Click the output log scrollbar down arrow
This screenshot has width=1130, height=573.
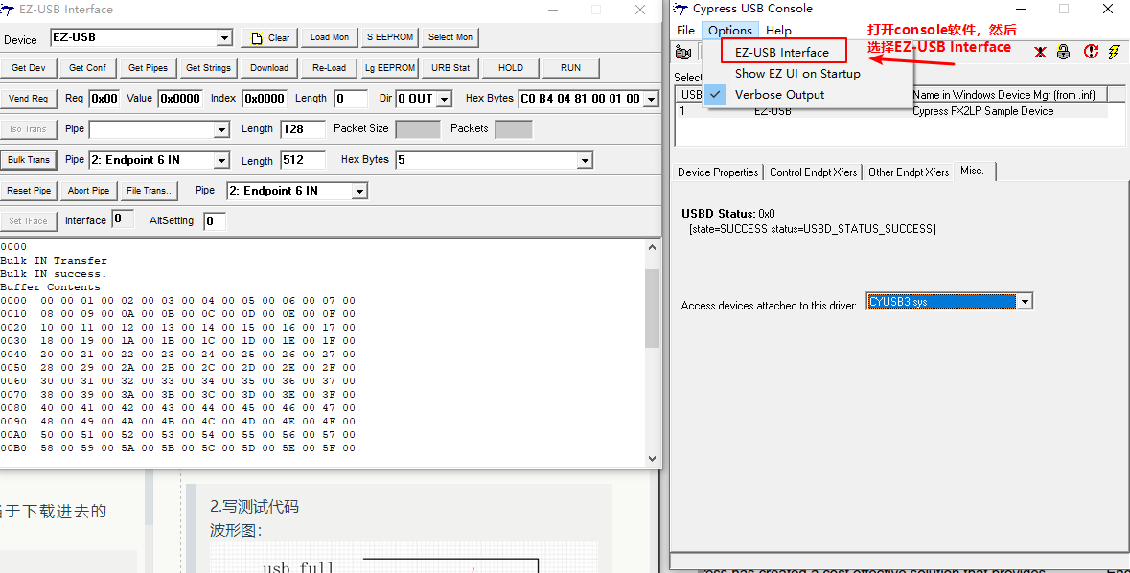[x=652, y=458]
